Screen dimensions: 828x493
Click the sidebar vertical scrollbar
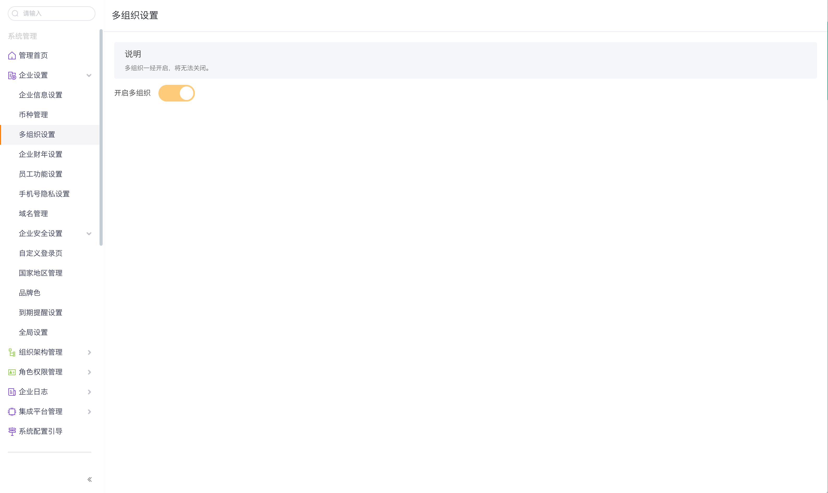tap(101, 137)
